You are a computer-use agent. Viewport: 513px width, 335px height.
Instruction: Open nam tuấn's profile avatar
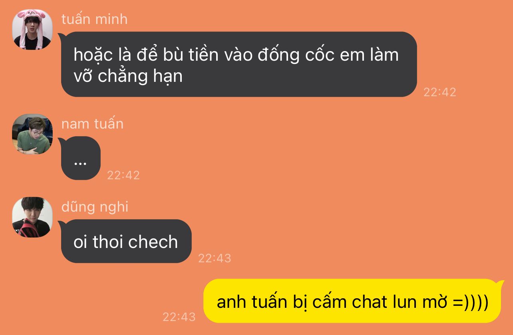[32, 134]
